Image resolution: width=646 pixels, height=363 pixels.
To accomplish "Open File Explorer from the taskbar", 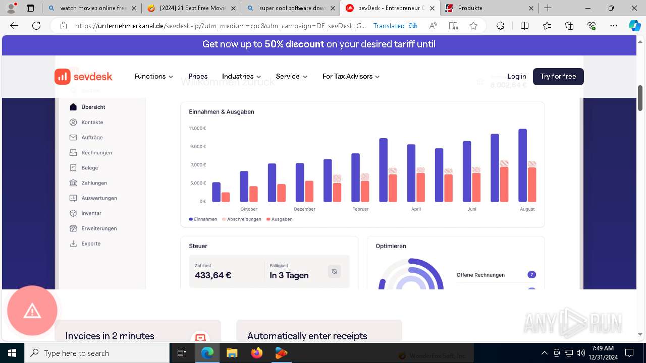I will click(x=232, y=353).
